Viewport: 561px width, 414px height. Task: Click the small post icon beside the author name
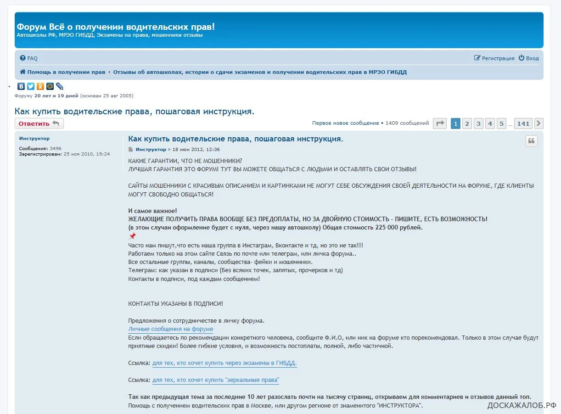pos(131,150)
